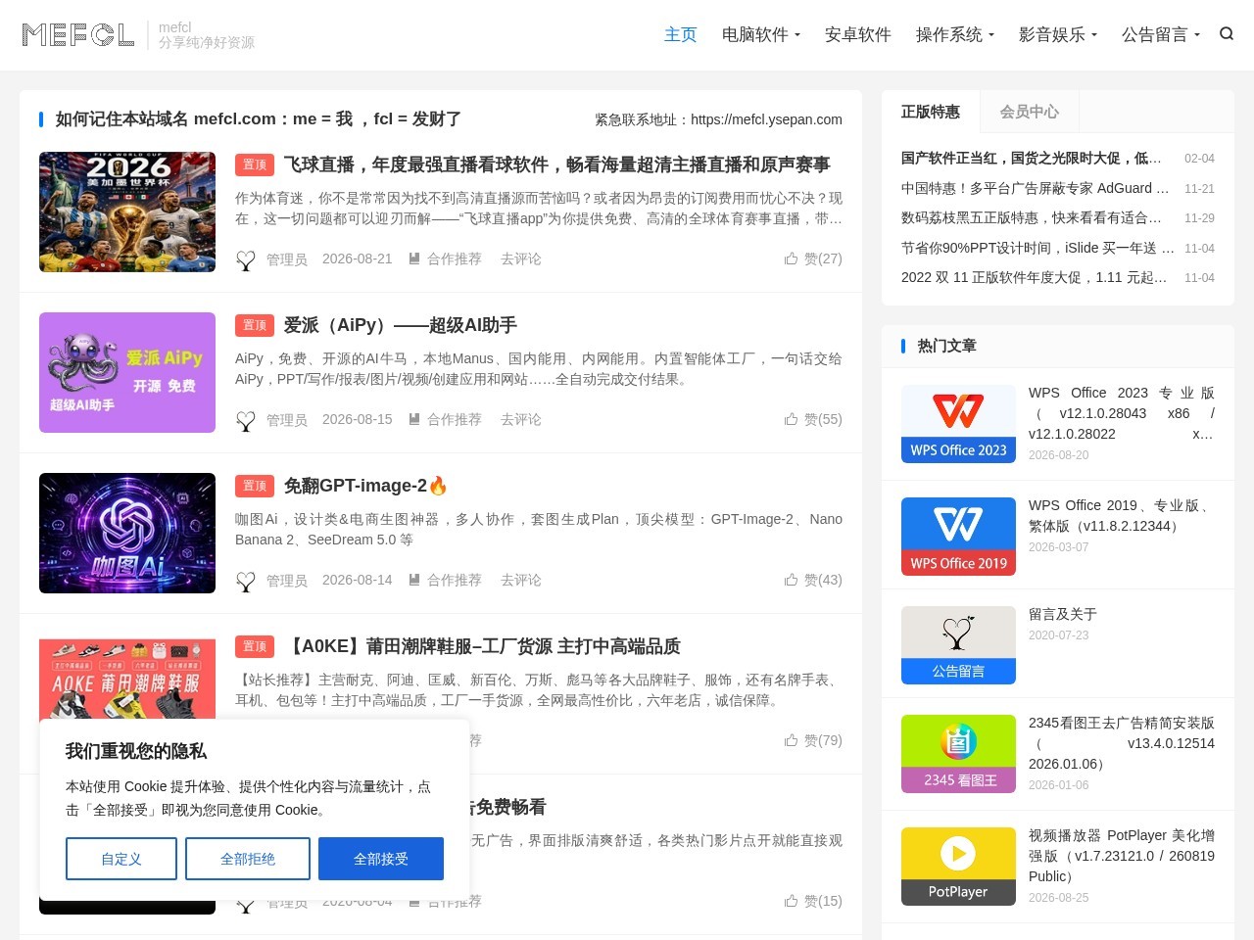Open 2345看图王去广告精简安装版 article link

pyautogui.click(x=1122, y=743)
